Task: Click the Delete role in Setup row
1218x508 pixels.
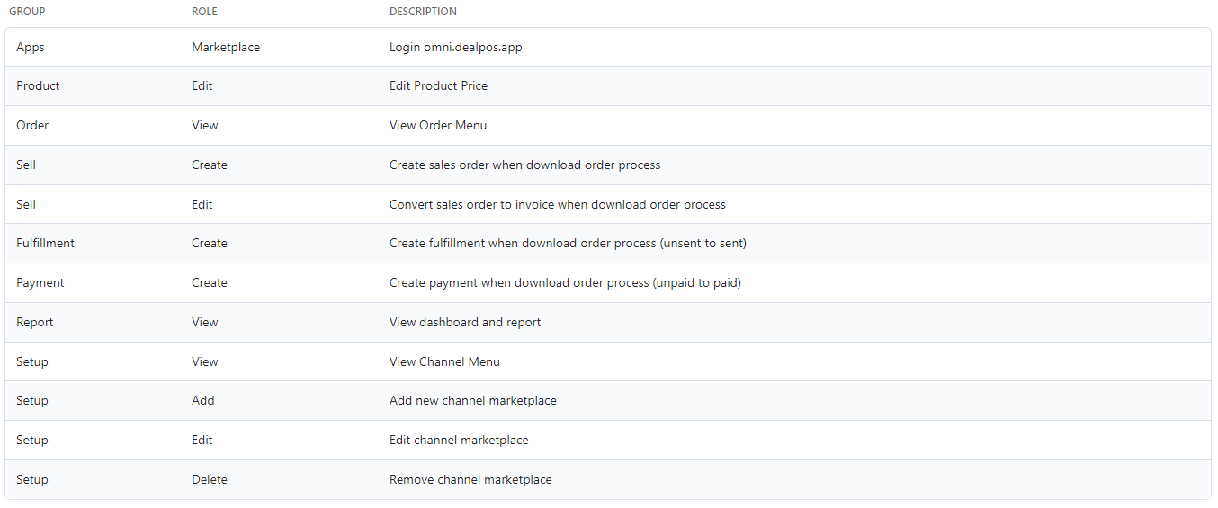Action: click(210, 479)
